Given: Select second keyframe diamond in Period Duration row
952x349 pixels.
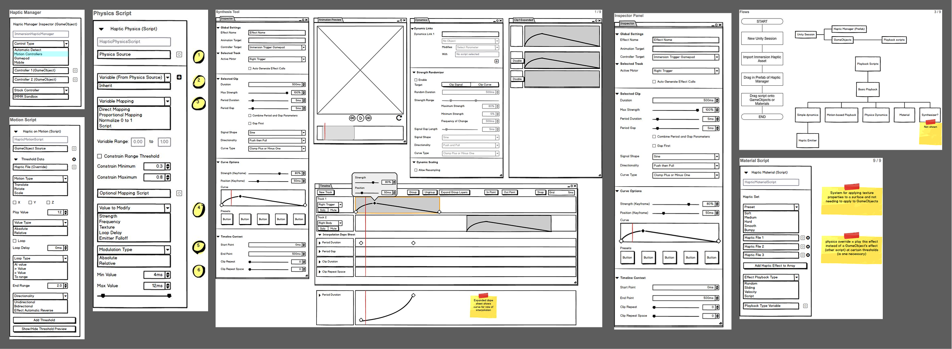Looking at the screenshot, I should click(x=413, y=243).
